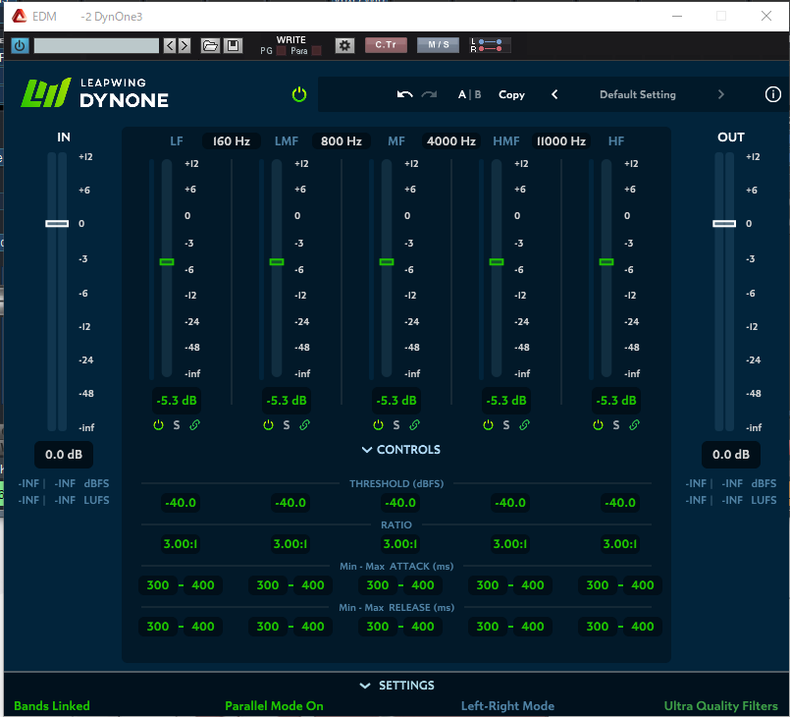The height and width of the screenshot is (717, 790).
Task: Enable WRITE Para checkbox
Action: (x=316, y=51)
